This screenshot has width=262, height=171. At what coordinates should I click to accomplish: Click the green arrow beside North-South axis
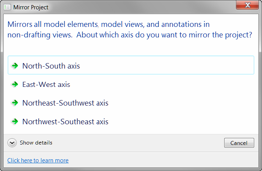(15, 66)
